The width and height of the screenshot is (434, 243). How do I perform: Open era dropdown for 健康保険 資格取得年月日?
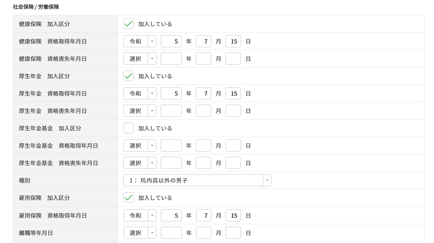140,41
